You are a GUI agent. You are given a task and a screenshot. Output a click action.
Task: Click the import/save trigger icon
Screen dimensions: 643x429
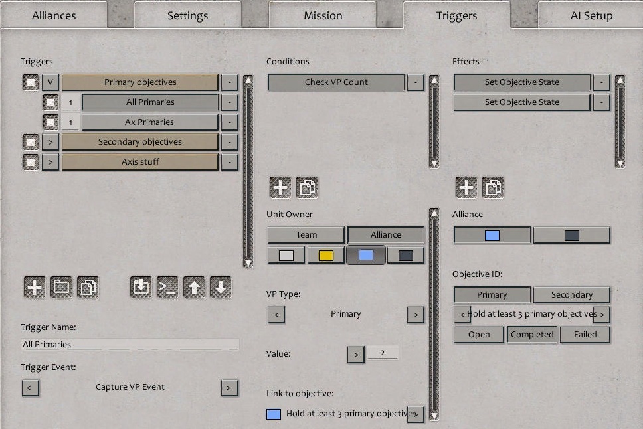click(x=140, y=287)
